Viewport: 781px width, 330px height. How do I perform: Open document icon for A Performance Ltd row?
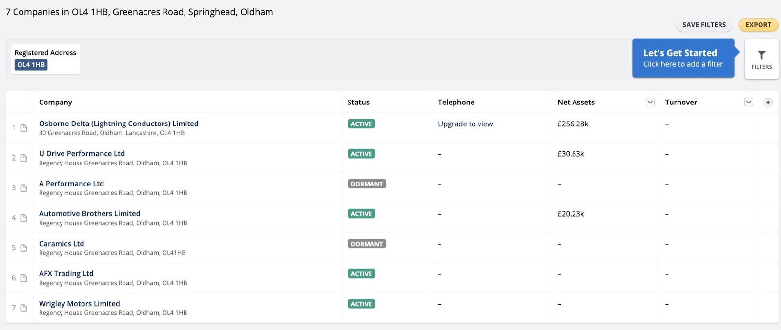pos(23,188)
